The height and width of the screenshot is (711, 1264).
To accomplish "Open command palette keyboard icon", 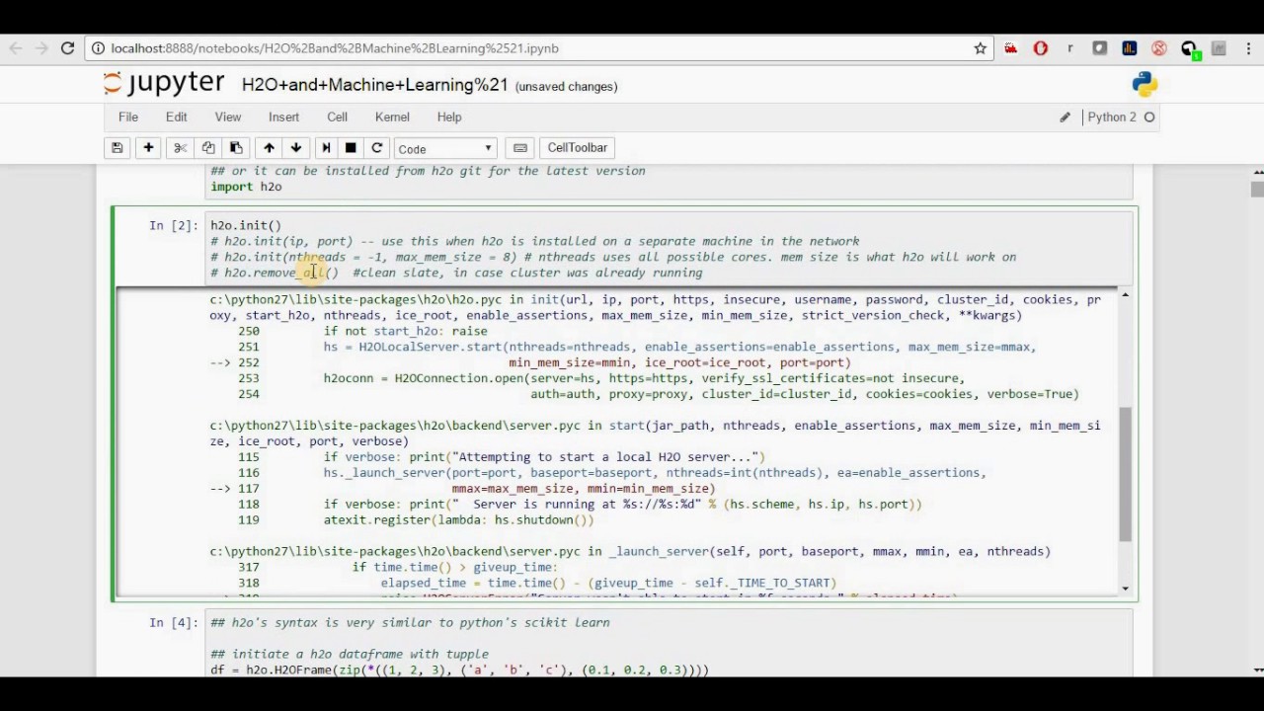I will pyautogui.click(x=520, y=148).
